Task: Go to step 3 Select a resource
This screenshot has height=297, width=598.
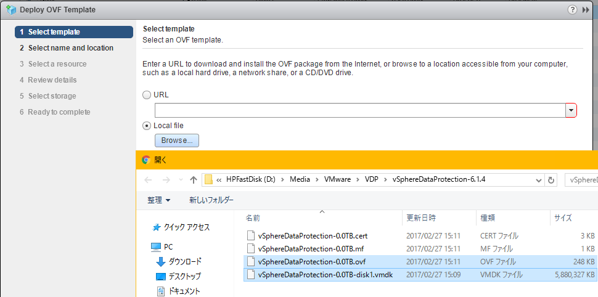Action: point(53,64)
